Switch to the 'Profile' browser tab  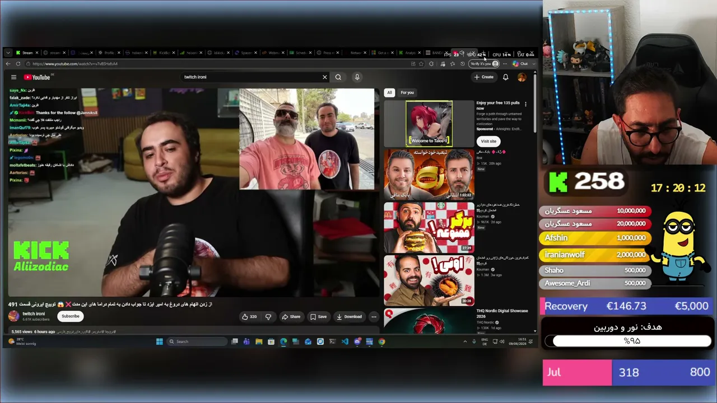point(109,53)
